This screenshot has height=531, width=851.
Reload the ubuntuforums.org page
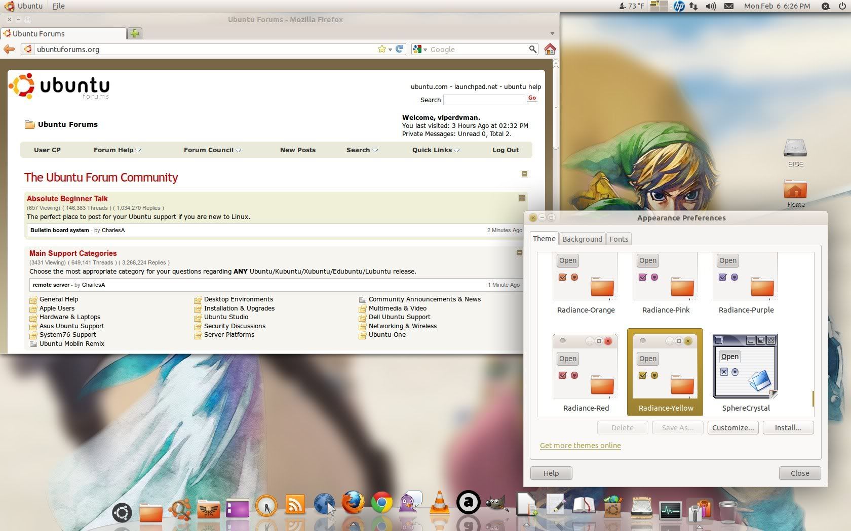(400, 49)
